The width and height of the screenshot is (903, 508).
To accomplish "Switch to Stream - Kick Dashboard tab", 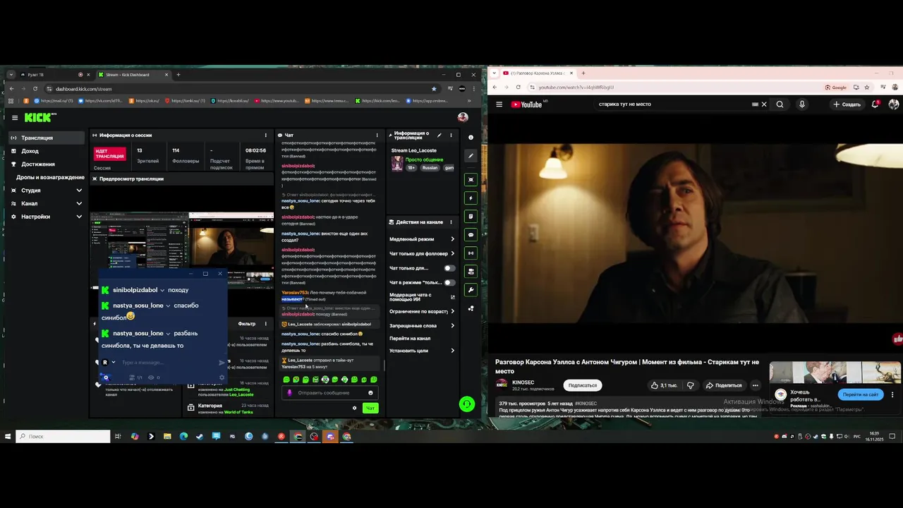I will [133, 75].
